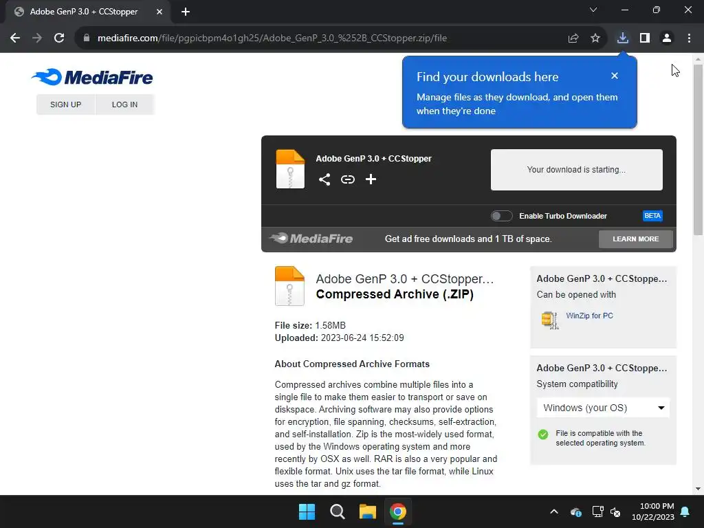The width and height of the screenshot is (704, 528).
Task: Click the MediaFire logo at top left
Action: click(92, 77)
